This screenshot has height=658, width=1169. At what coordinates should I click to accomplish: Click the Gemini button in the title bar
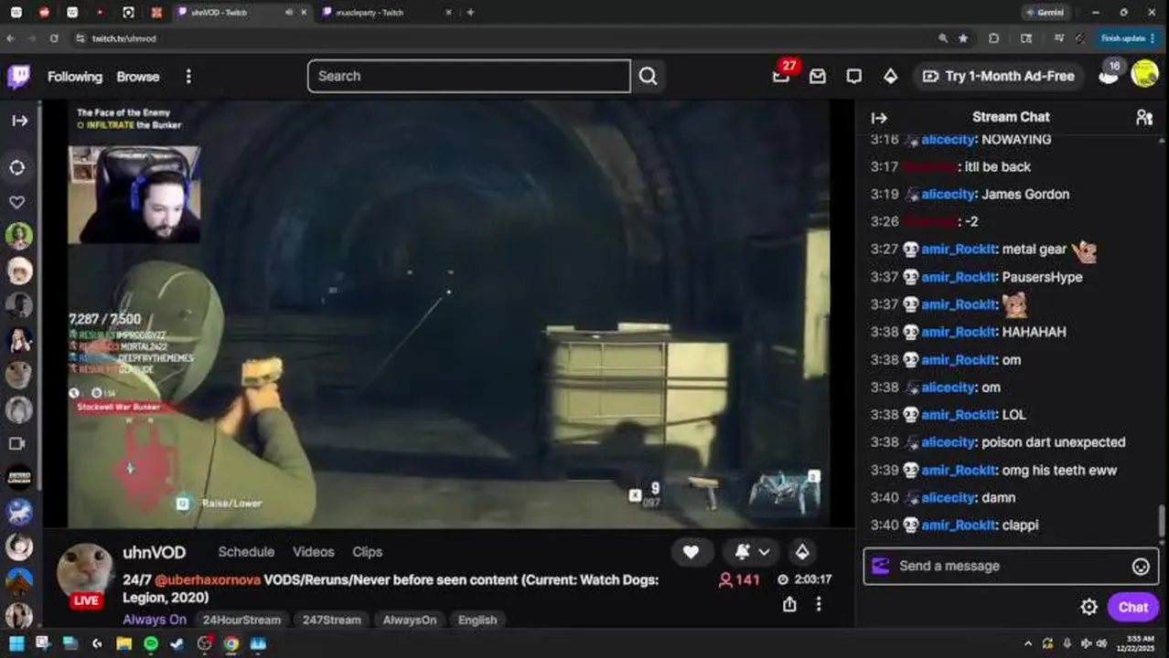[1045, 13]
